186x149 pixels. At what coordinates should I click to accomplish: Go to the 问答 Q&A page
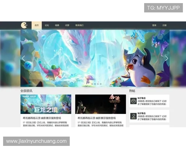67,25
